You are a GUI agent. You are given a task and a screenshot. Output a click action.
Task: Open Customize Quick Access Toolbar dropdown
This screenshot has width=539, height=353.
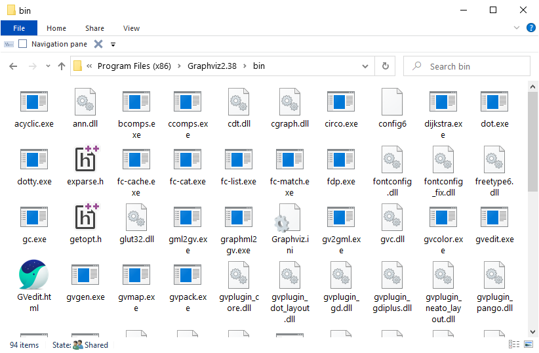point(113,45)
